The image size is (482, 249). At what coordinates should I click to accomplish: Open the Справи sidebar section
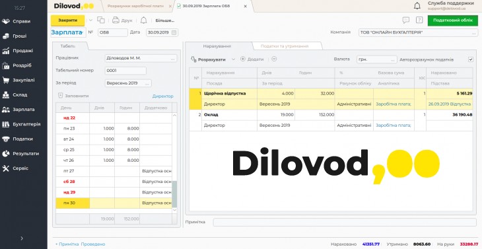(x=17, y=22)
